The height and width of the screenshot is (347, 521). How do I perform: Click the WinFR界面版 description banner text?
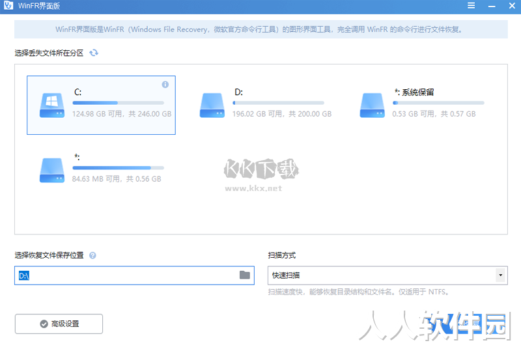tap(259, 29)
